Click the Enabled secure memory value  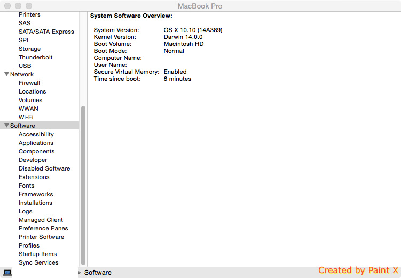pos(175,72)
